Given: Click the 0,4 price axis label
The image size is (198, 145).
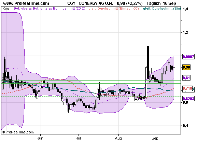Looking at the screenshot, I should coord(185,126).
